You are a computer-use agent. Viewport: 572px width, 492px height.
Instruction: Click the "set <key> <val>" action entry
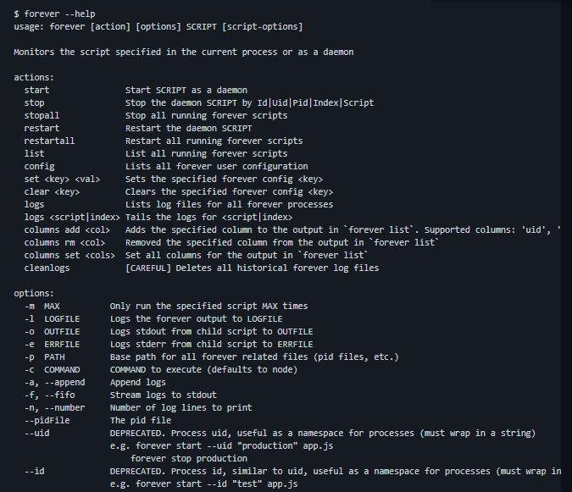pos(64,179)
